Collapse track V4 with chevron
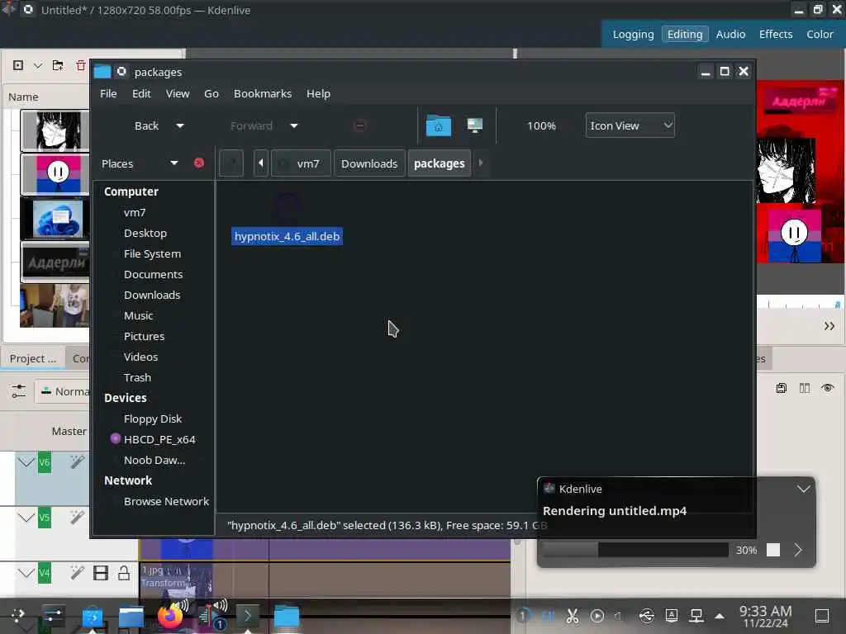 pyautogui.click(x=26, y=573)
